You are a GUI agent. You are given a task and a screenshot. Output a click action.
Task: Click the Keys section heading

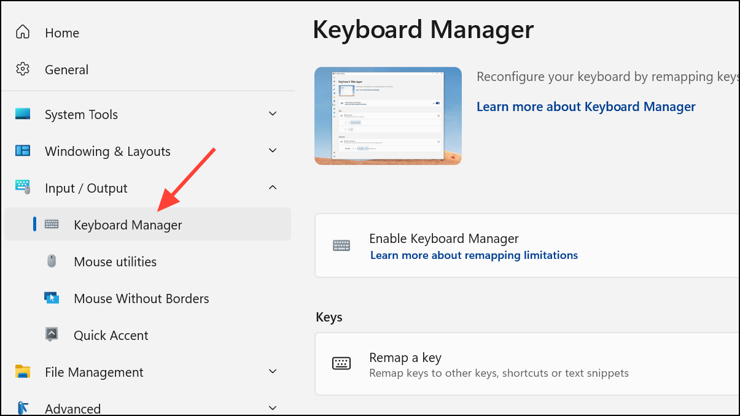click(x=329, y=318)
